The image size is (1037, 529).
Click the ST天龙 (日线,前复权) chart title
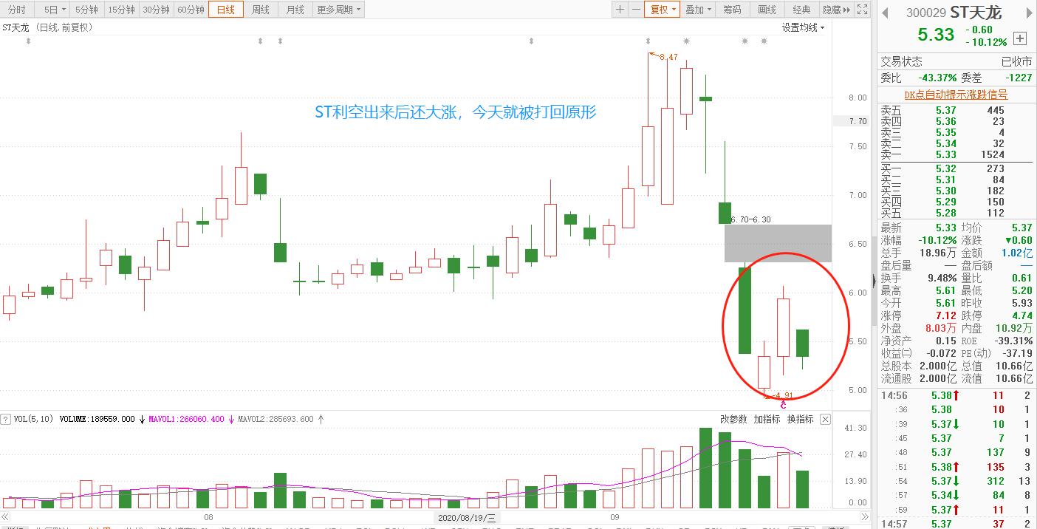(47, 27)
